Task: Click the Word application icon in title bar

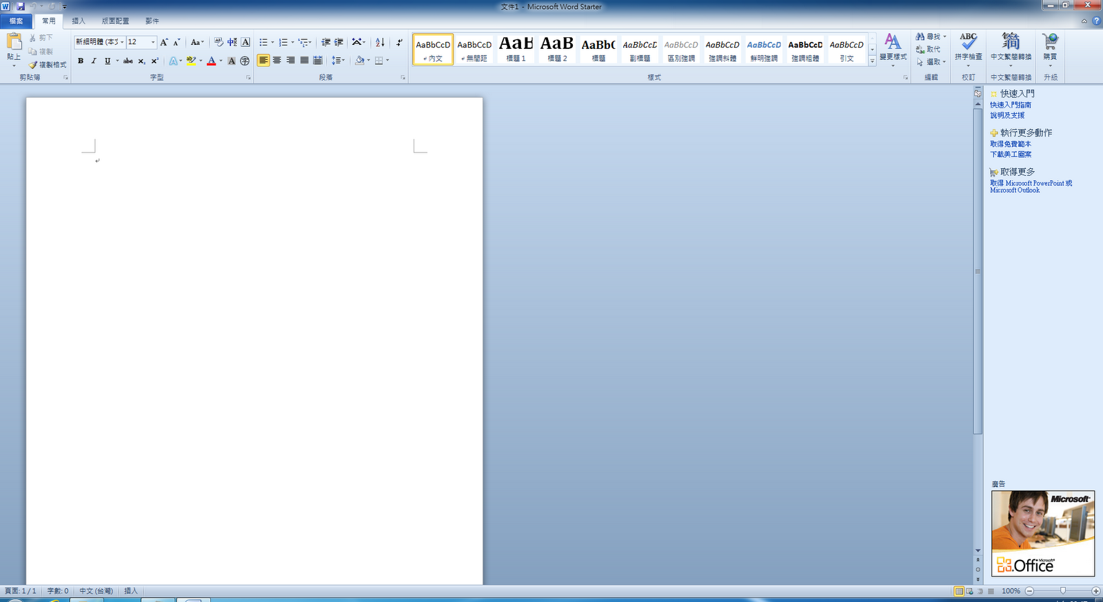Action: (x=6, y=6)
